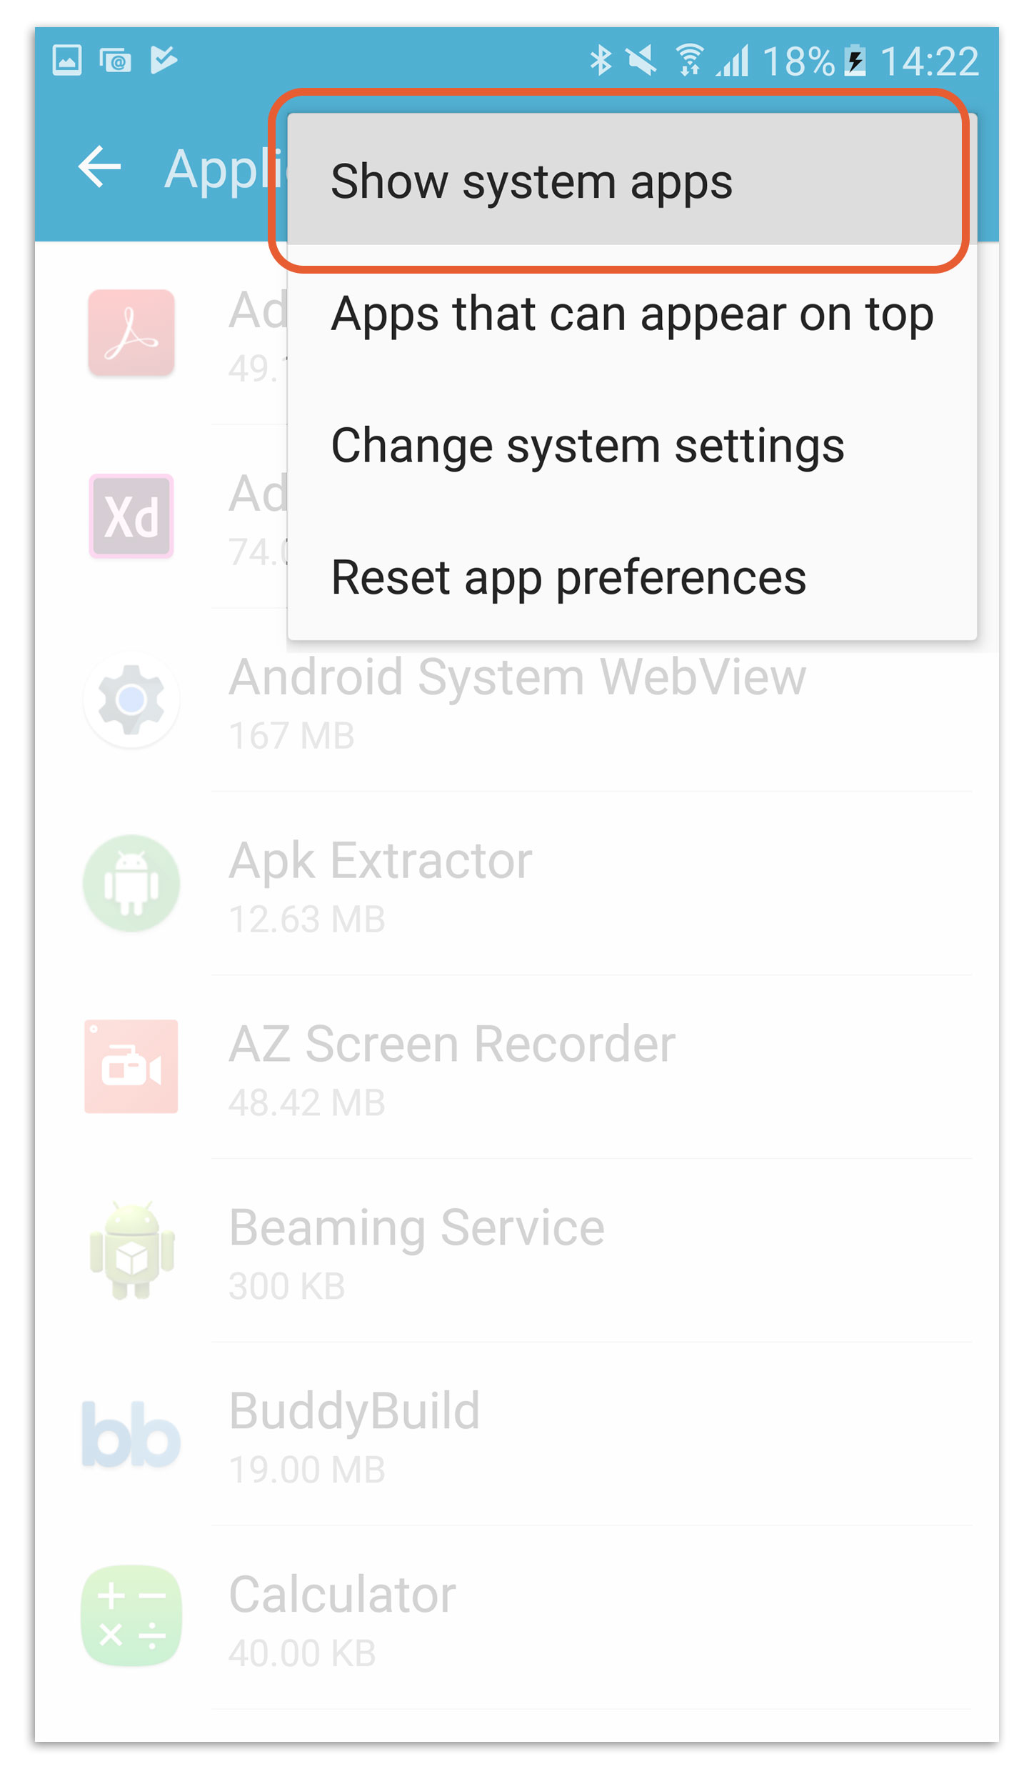This screenshot has height=1784, width=1034.
Task: Tap the Calculator app icon
Action: [x=131, y=1617]
